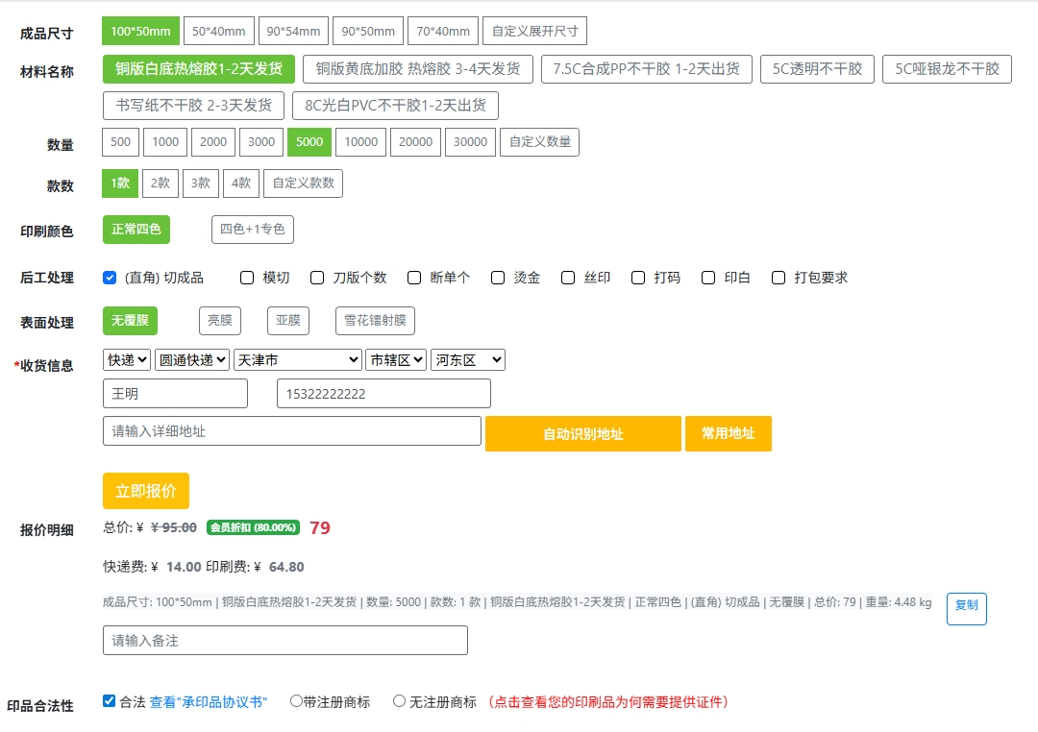Choose 5C透明不干胶 material

[817, 69]
